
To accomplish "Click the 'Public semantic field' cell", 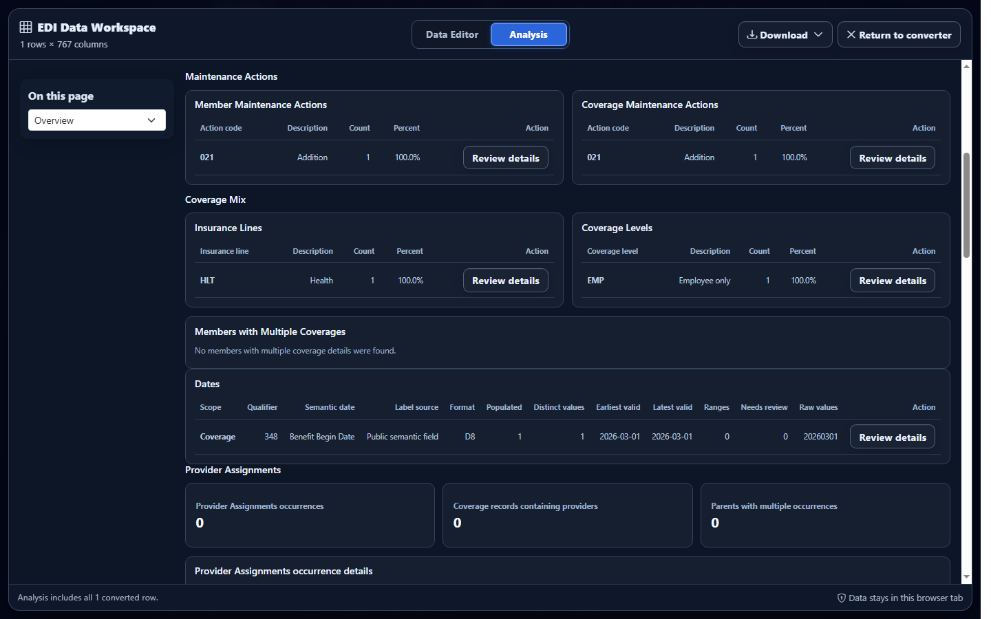I will (x=403, y=437).
